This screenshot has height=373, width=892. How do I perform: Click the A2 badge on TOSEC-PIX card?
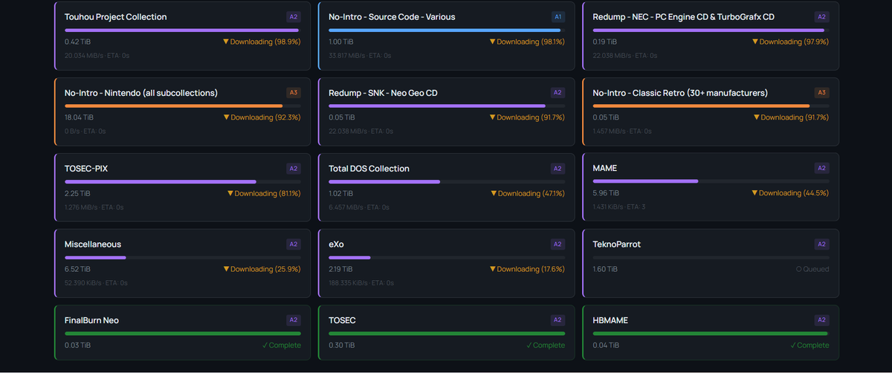pyautogui.click(x=294, y=169)
